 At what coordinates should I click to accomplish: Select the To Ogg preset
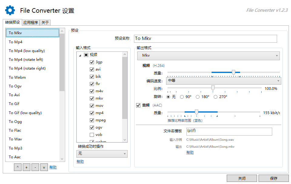coord(32,122)
